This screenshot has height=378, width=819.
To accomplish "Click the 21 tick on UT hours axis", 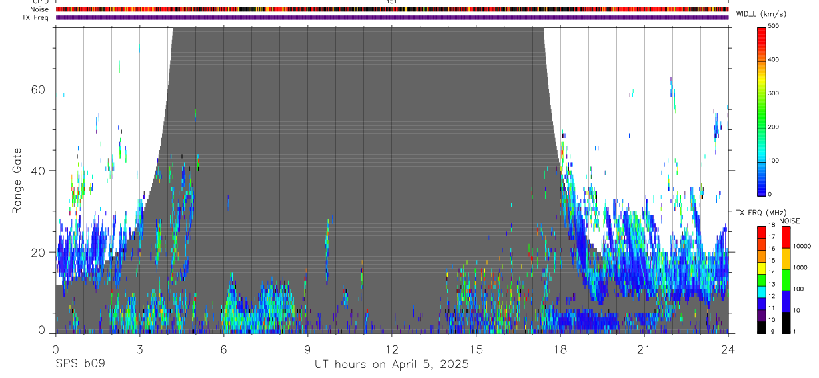I will pos(644,349).
